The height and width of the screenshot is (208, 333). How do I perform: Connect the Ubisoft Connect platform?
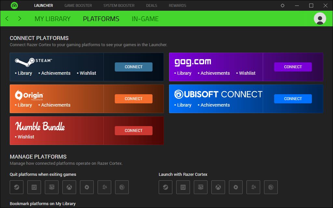[293, 99]
